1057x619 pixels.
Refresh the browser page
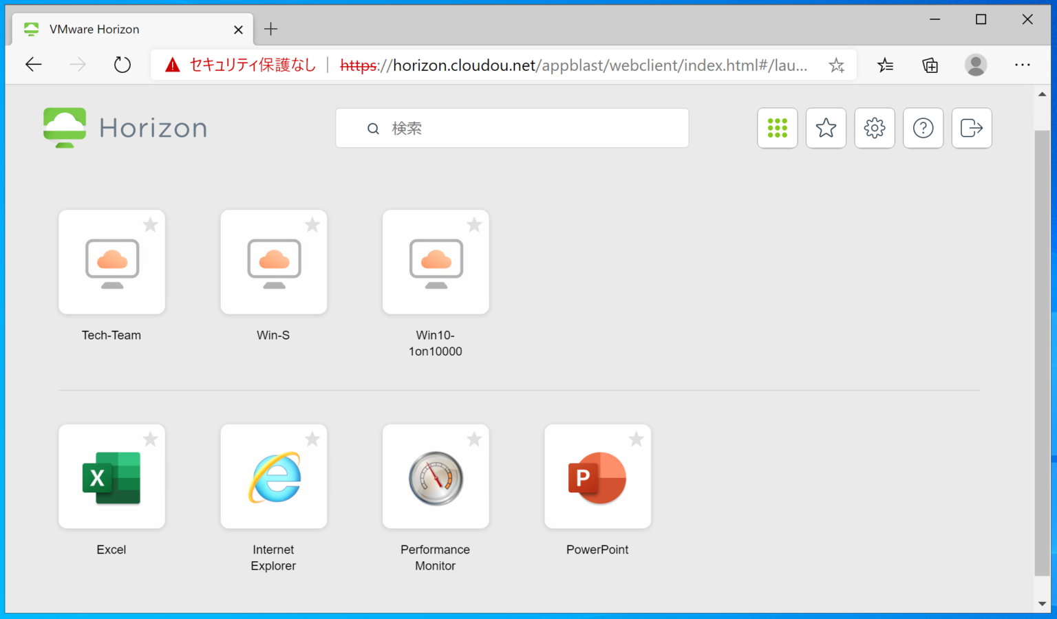122,65
